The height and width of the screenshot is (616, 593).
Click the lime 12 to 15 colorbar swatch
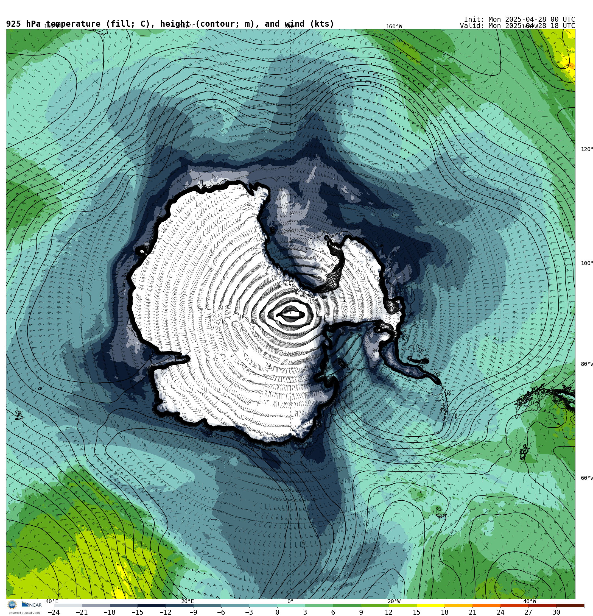click(403, 605)
